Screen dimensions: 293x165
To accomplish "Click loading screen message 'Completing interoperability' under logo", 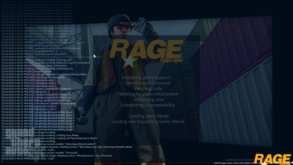I will 148,105.
